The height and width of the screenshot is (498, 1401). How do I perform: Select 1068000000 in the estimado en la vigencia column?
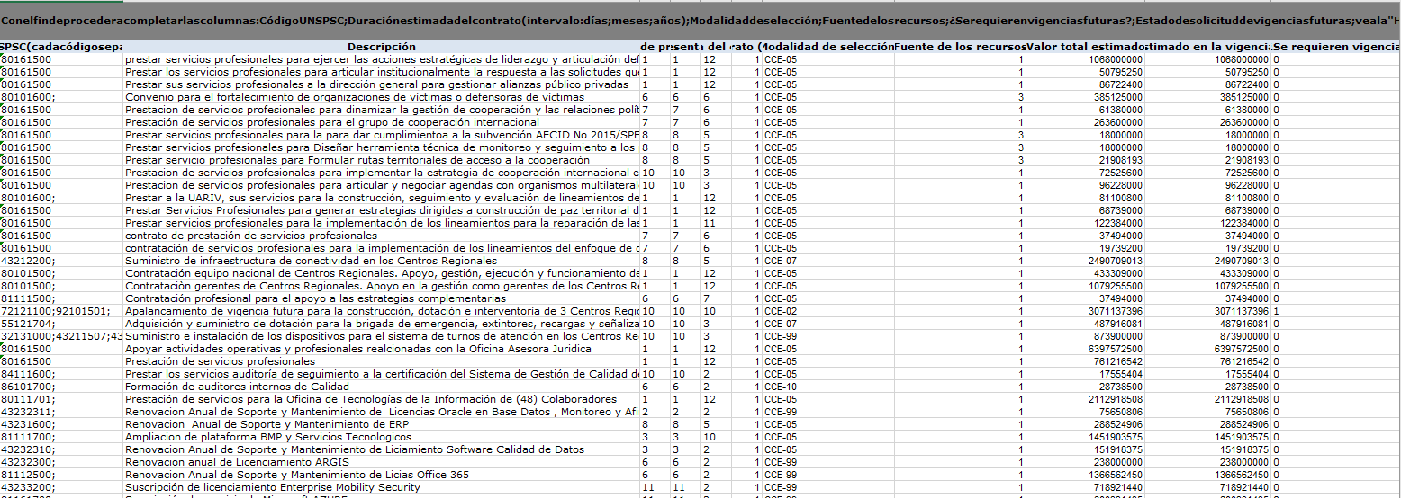pyautogui.click(x=1208, y=58)
